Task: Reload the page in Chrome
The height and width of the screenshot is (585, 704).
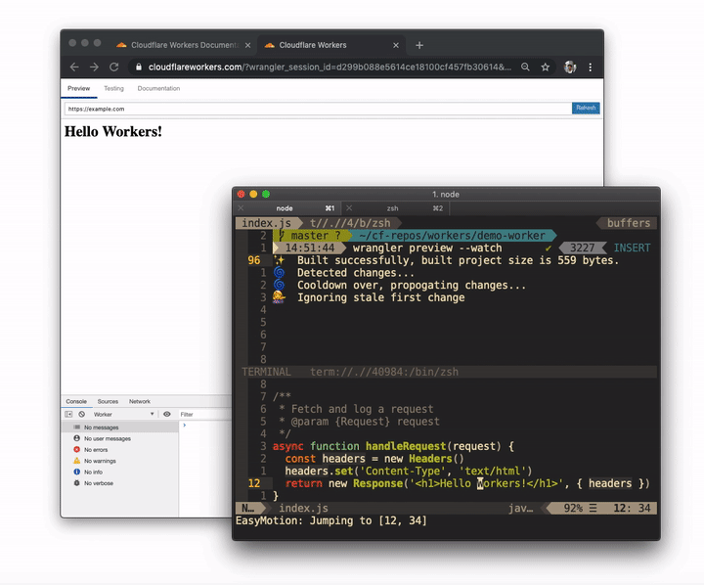Action: coord(114,67)
